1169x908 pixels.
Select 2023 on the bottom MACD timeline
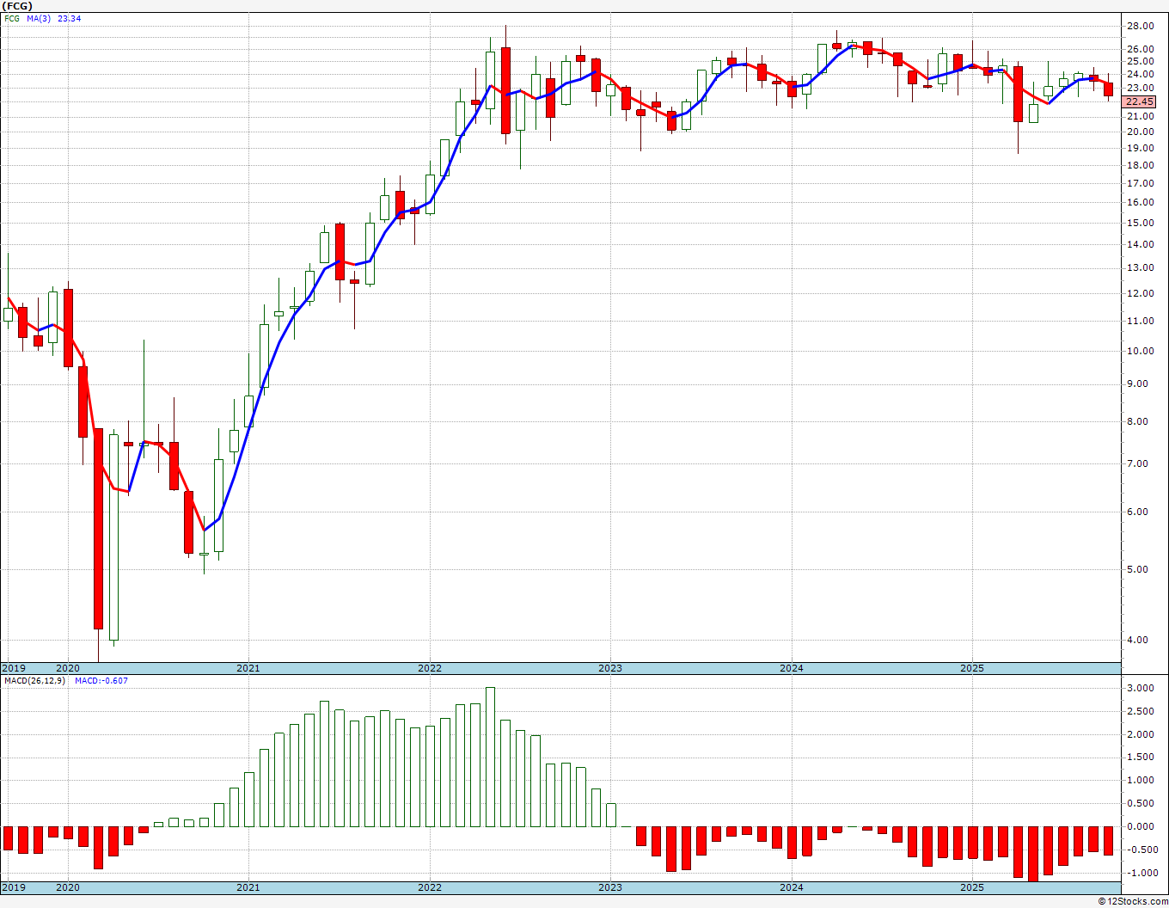coord(609,887)
